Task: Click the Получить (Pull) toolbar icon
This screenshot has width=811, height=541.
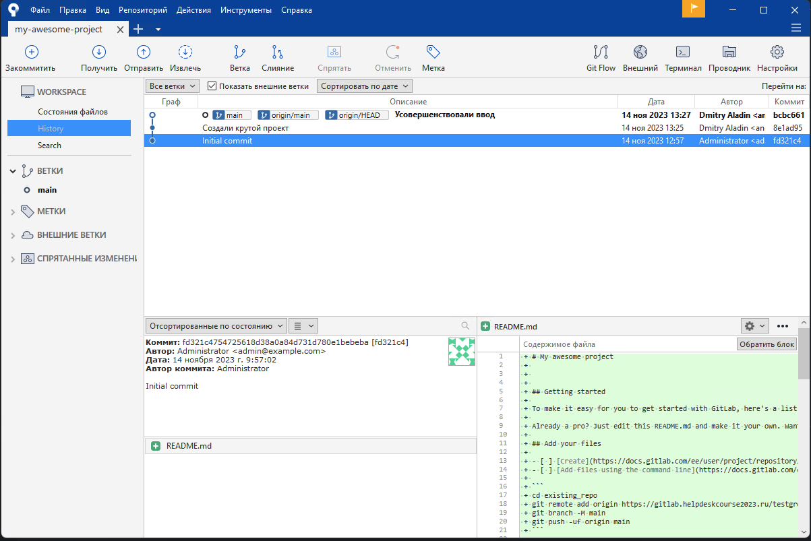Action: (x=99, y=53)
